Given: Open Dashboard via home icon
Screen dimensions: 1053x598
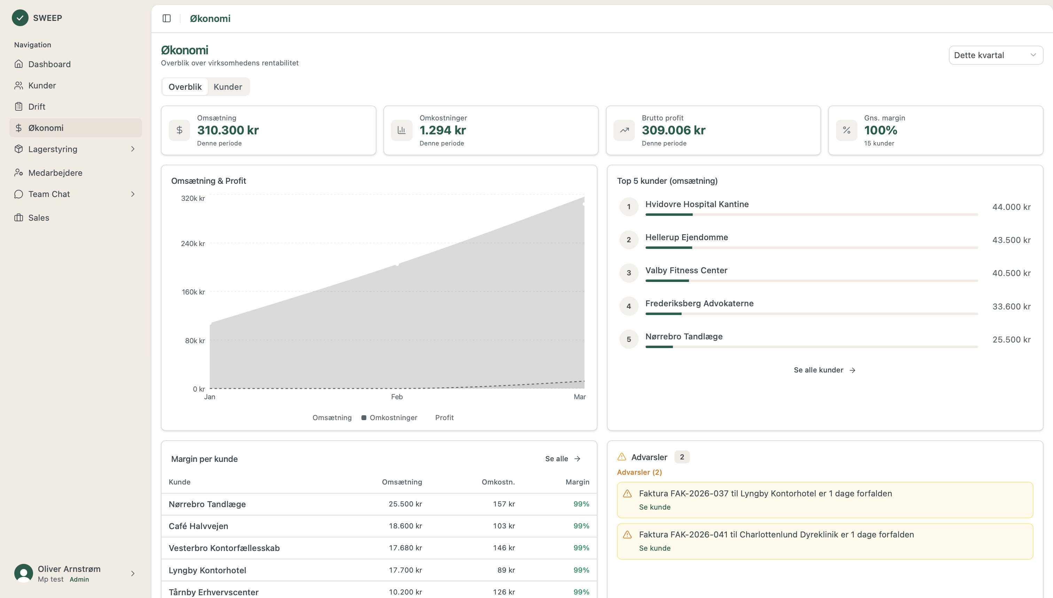Looking at the screenshot, I should click(18, 64).
